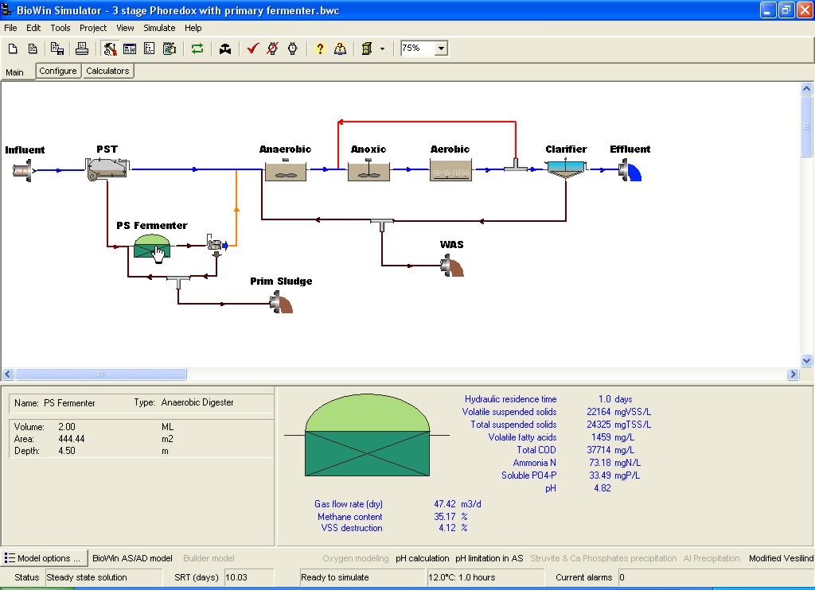Switch to the Main tab
Image resolution: width=815 pixels, height=590 pixels.
coord(14,72)
